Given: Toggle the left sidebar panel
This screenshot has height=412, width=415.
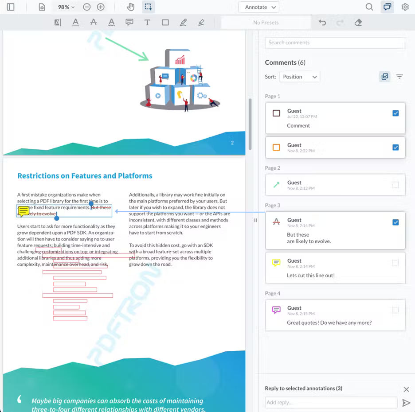Looking at the screenshot, I should pyautogui.click(x=10, y=7).
